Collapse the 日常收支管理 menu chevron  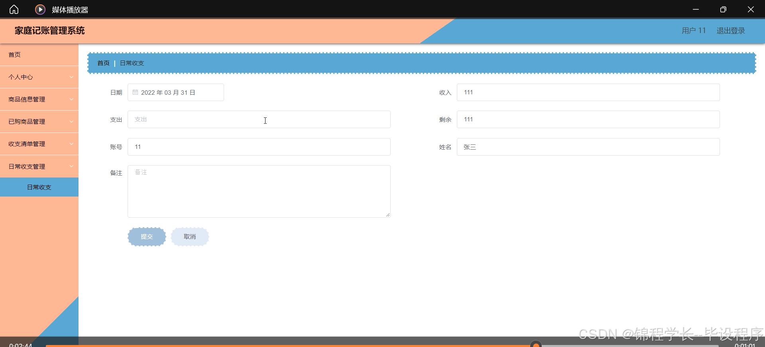(71, 166)
